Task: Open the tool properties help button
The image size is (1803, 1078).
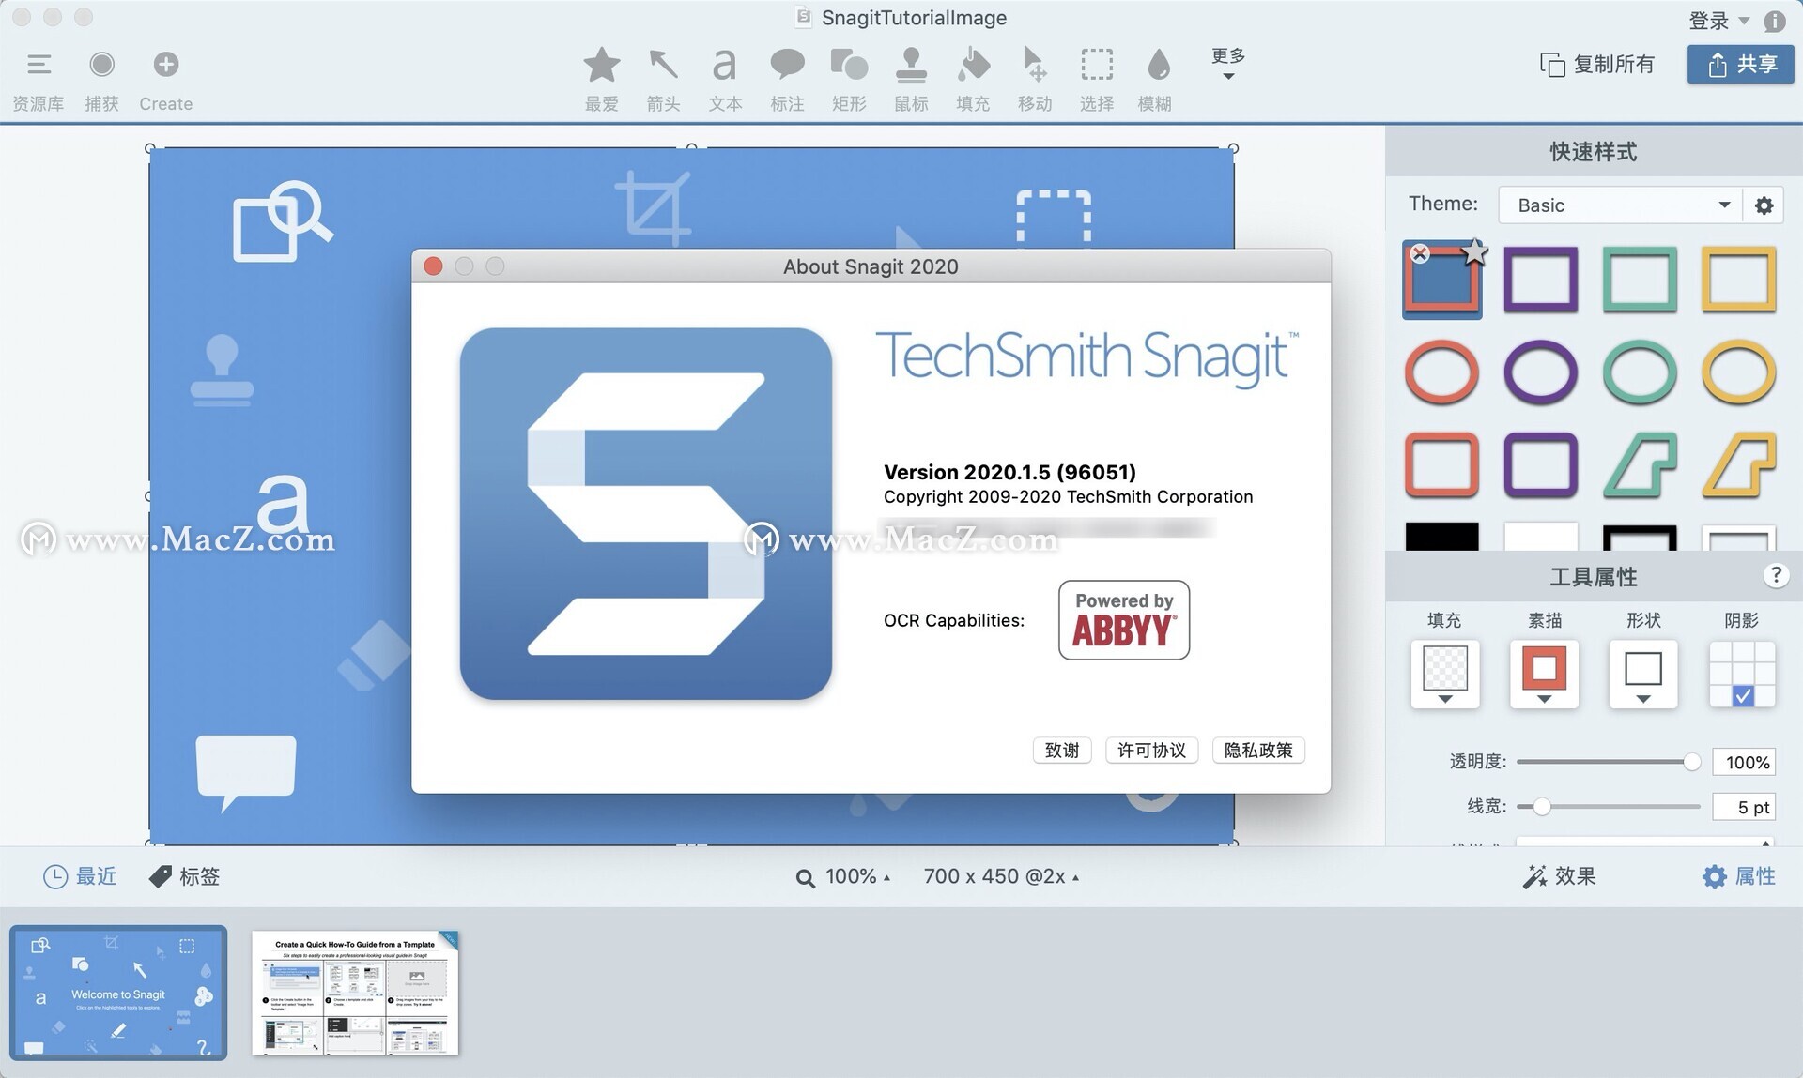Action: (x=1775, y=575)
